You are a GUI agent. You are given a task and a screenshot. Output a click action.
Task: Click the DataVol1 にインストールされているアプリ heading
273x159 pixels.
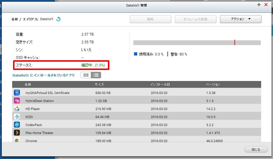pyautogui.click(x=44, y=75)
